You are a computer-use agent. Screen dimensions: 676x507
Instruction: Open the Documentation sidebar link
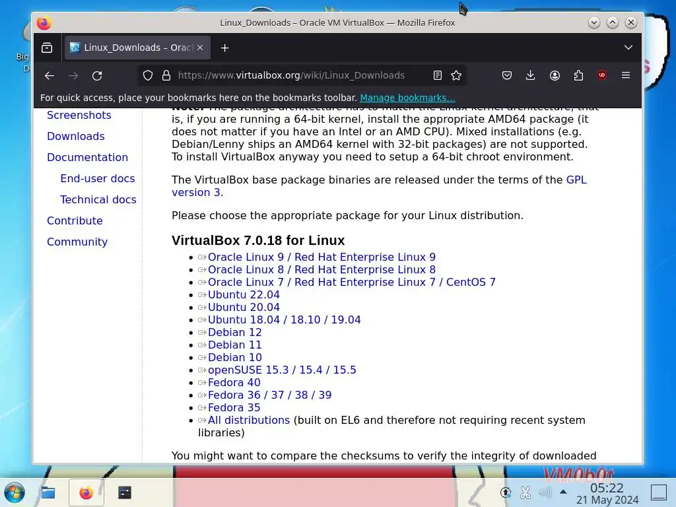[88, 157]
